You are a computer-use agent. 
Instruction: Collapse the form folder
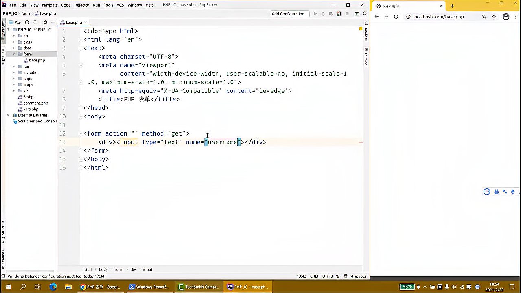13,54
